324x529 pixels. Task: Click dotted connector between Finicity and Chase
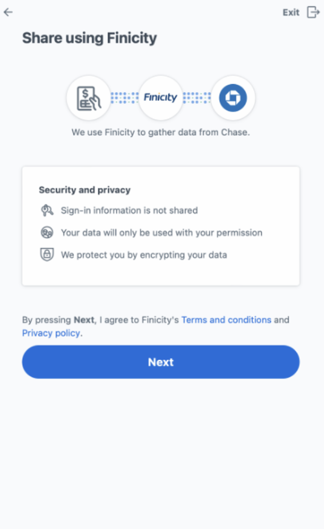[196, 98]
